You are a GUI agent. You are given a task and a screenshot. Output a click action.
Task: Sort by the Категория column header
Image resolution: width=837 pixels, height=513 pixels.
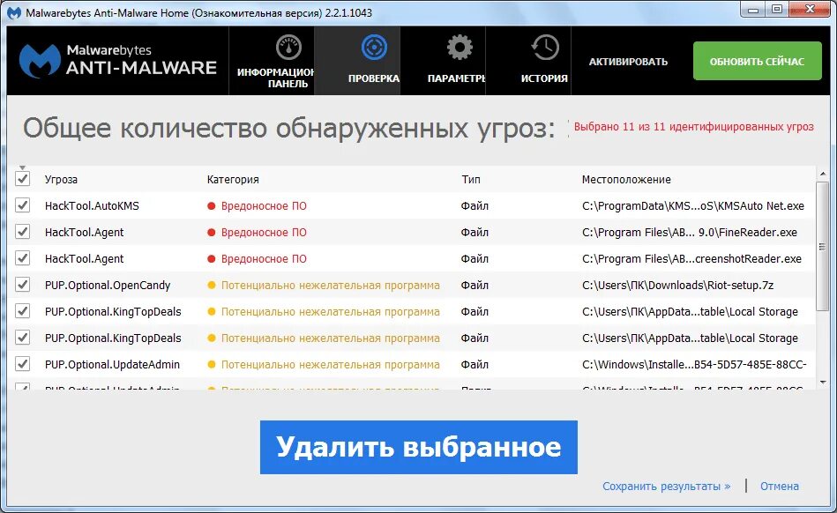click(233, 180)
